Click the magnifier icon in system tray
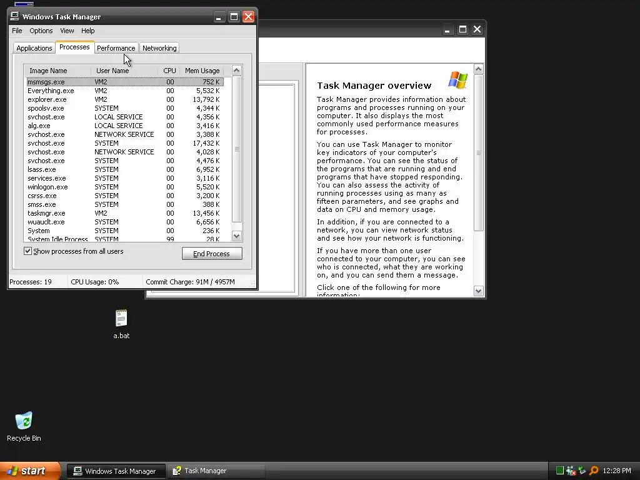The image size is (640, 480). (x=594, y=471)
